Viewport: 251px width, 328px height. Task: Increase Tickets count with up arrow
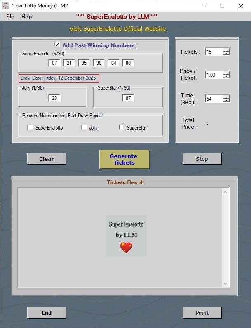(x=226, y=50)
